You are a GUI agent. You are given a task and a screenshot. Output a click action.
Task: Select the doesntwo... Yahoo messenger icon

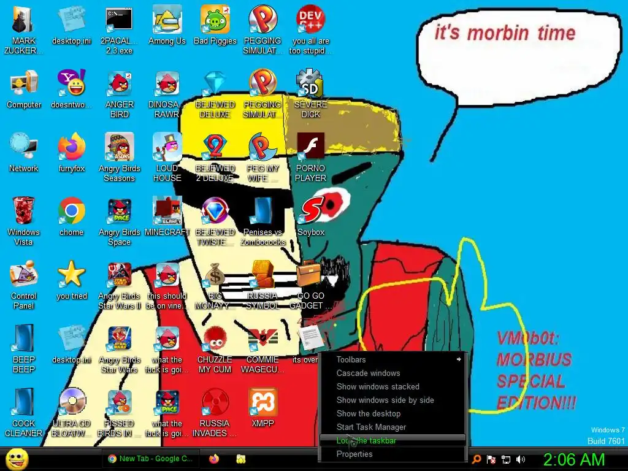click(72, 89)
